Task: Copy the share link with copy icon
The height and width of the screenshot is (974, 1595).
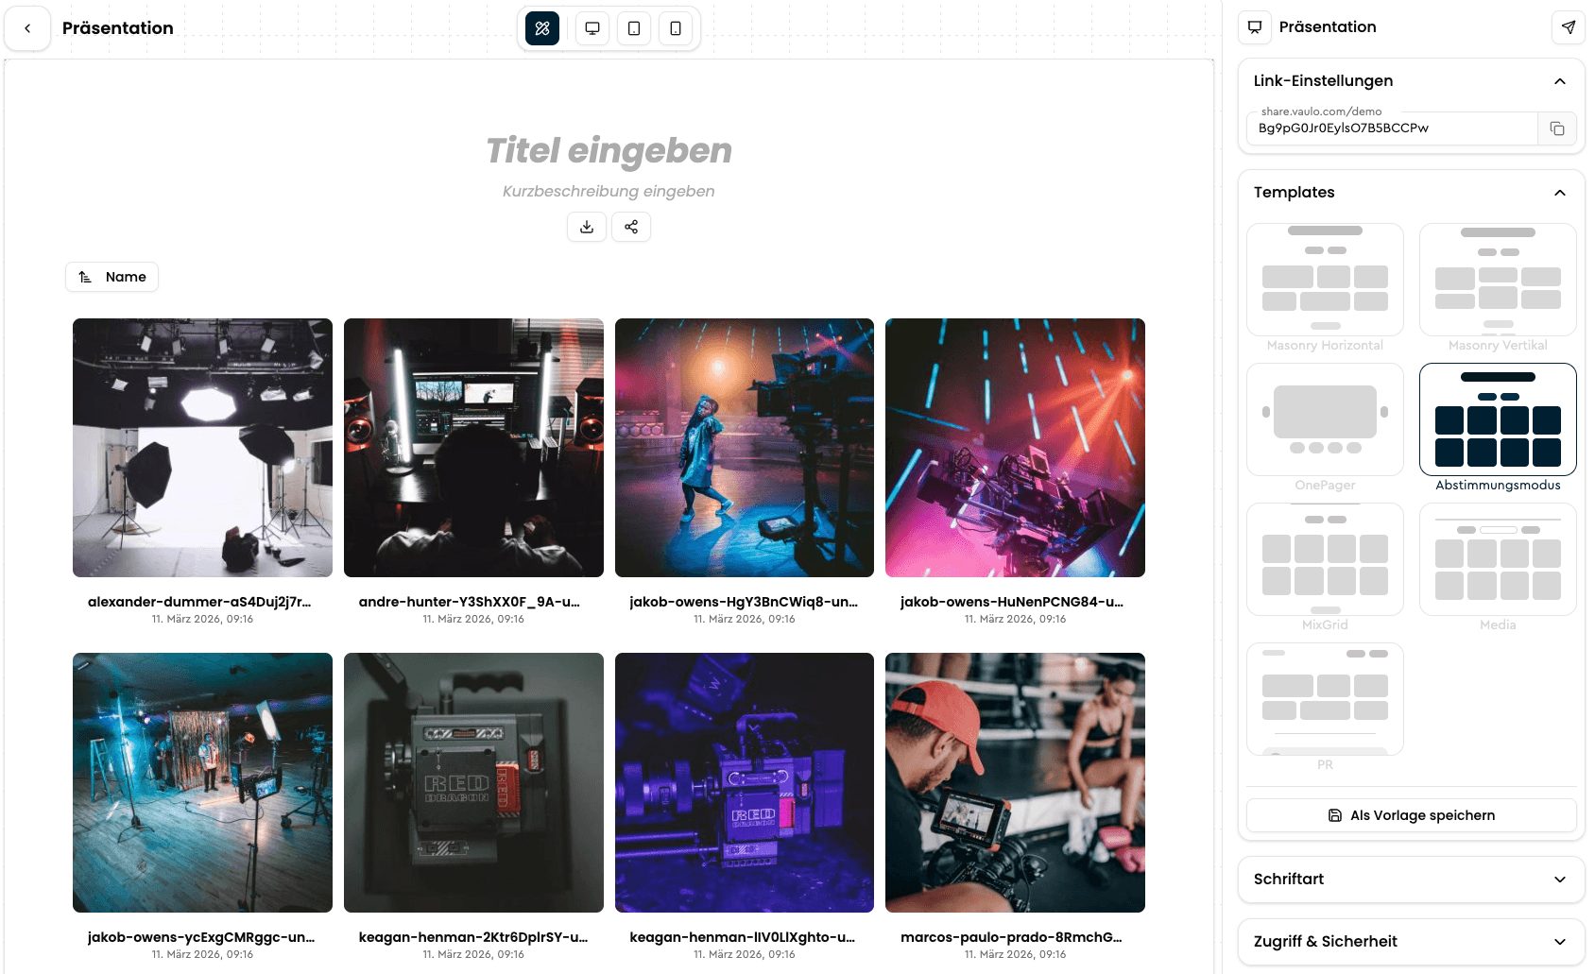Action: pos(1557,128)
